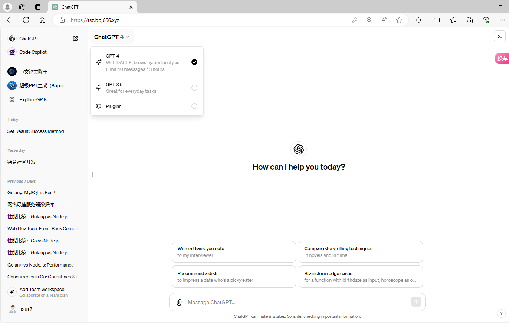Screen dimensions: 509x323
Task: Add page to favorites star icon
Action: (x=399, y=20)
